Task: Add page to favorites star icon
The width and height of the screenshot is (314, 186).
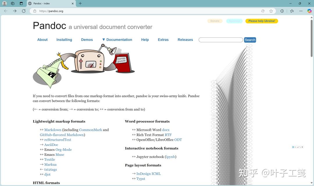Action: pos(271,11)
